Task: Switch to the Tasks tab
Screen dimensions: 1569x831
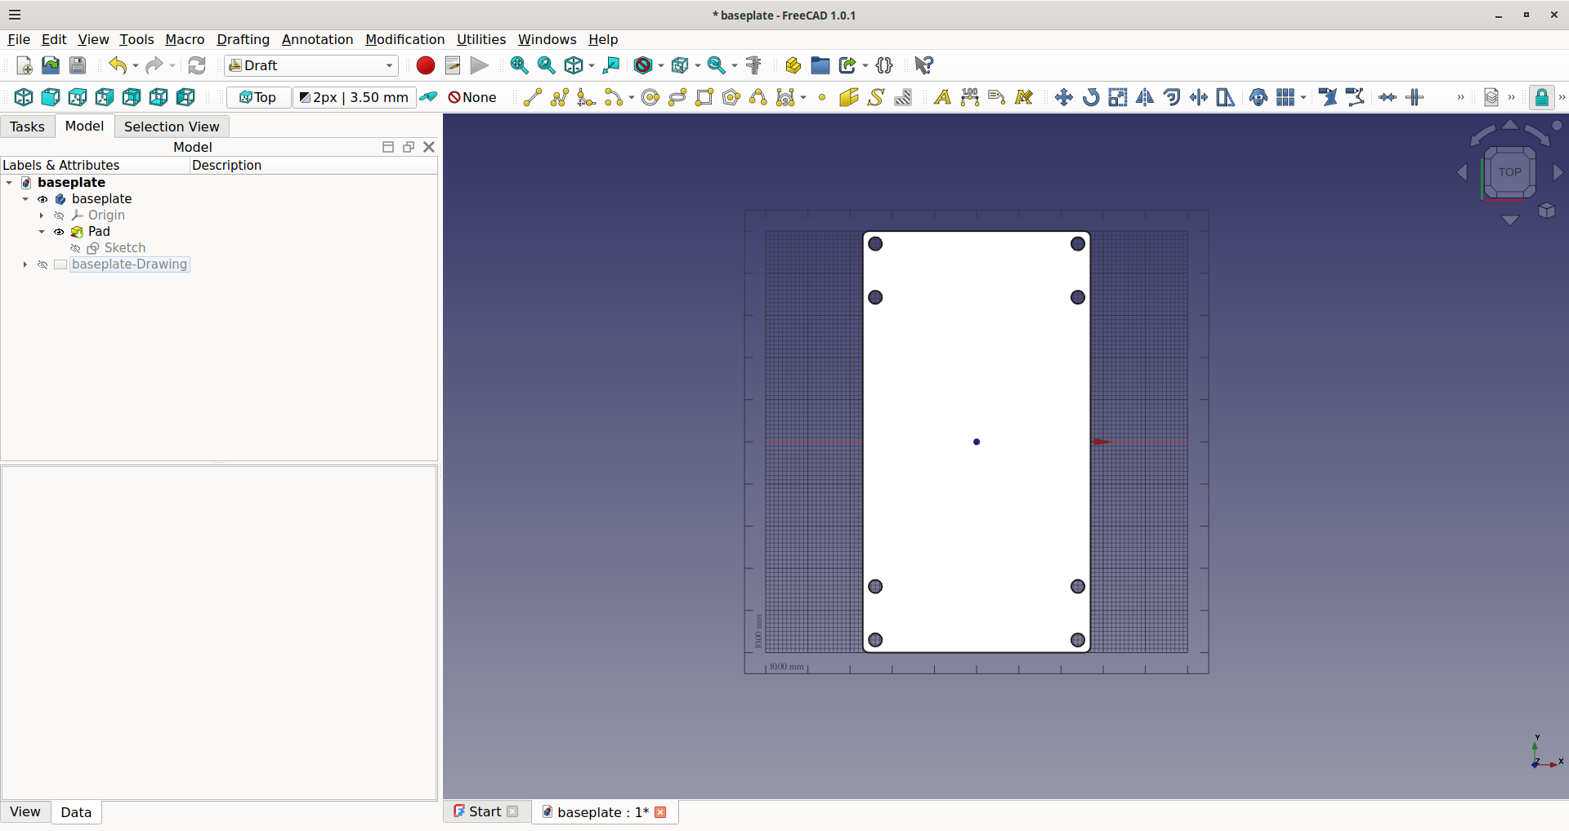Action: coord(27,127)
